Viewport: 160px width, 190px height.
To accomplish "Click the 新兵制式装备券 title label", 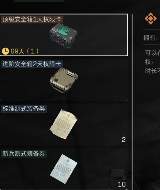I will 24,154.
